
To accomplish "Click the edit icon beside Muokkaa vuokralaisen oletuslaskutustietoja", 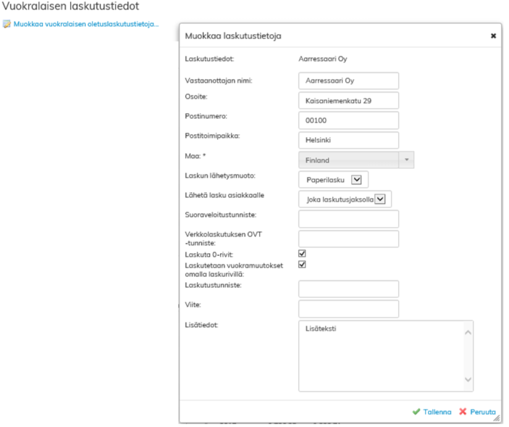I will (7, 25).
